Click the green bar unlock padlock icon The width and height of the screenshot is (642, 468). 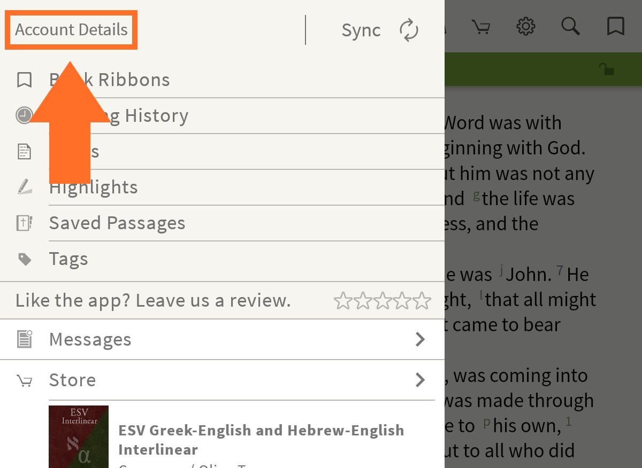[x=606, y=69]
